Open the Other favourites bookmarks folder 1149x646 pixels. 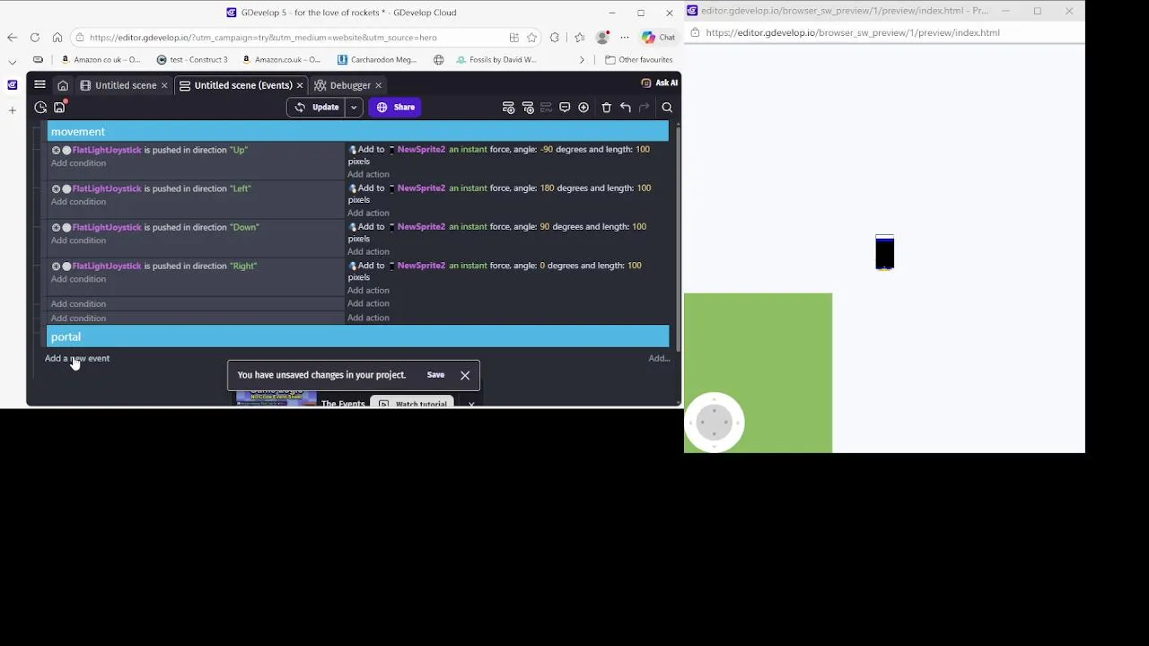(639, 60)
